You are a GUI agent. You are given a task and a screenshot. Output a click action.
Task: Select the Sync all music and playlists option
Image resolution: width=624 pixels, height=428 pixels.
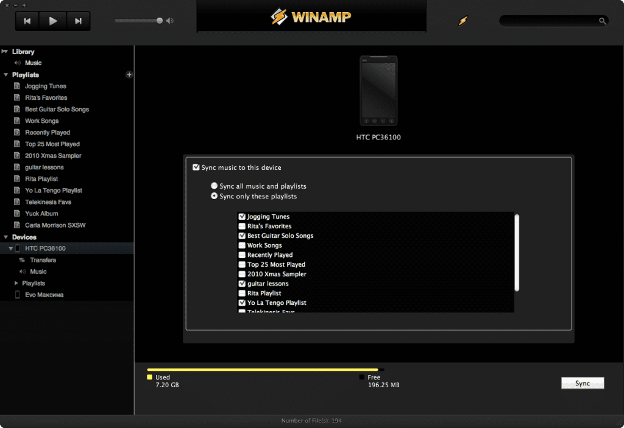pos(214,186)
